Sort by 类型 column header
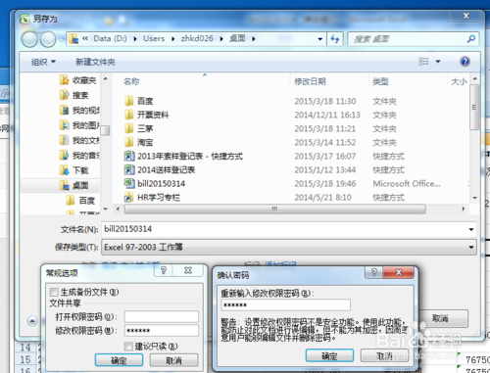 [380, 81]
